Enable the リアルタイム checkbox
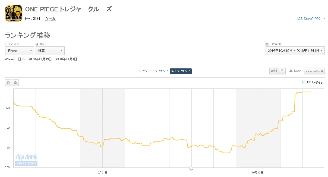 (304, 82)
